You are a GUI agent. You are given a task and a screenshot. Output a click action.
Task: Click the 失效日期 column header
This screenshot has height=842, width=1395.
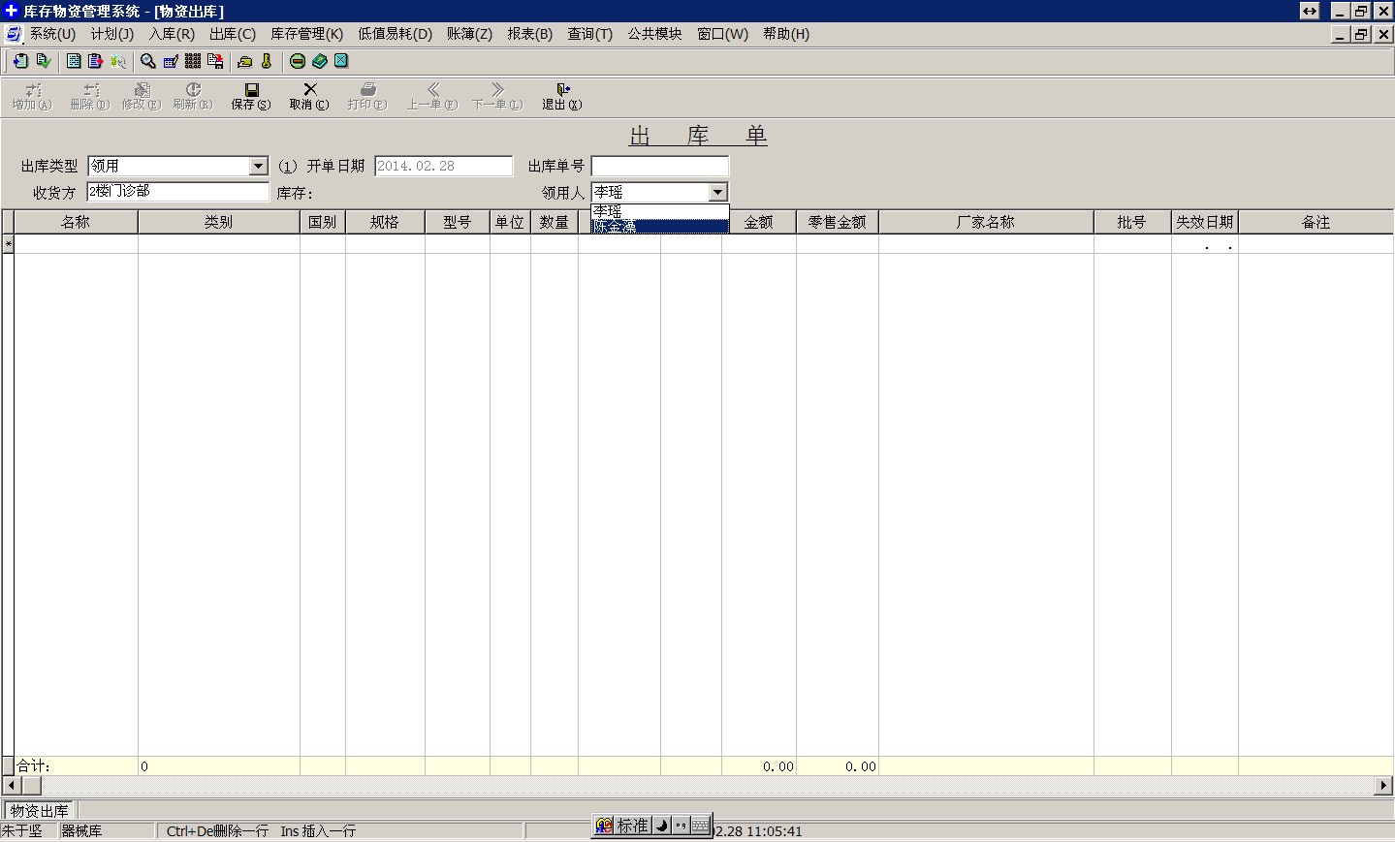(1205, 222)
